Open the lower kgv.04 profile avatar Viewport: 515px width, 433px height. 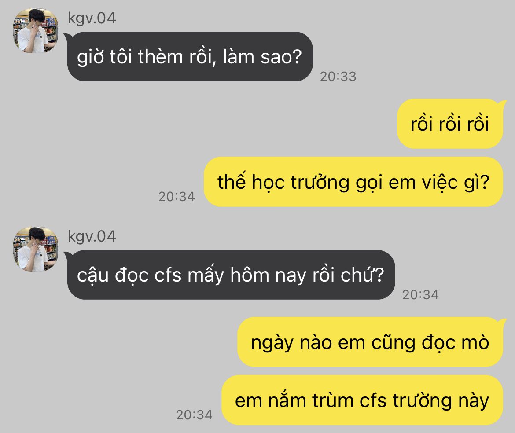pos(36,249)
